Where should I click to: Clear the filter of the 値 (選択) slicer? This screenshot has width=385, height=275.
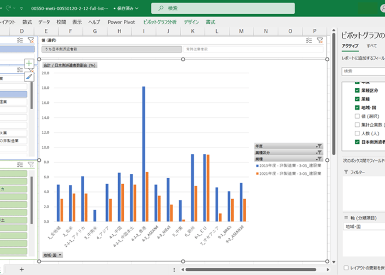coord(320,40)
